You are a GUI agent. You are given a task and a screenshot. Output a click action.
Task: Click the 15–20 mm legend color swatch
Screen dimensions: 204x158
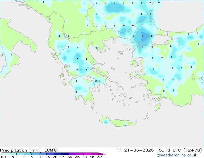[50, 154]
